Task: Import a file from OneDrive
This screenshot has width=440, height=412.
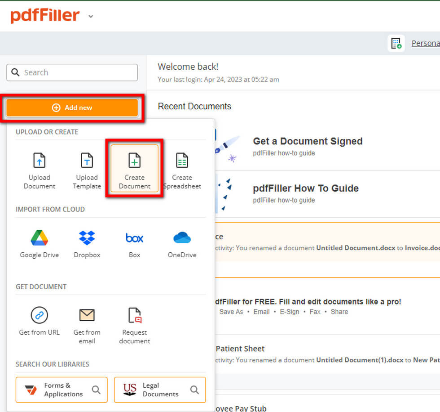Action: pyautogui.click(x=181, y=243)
